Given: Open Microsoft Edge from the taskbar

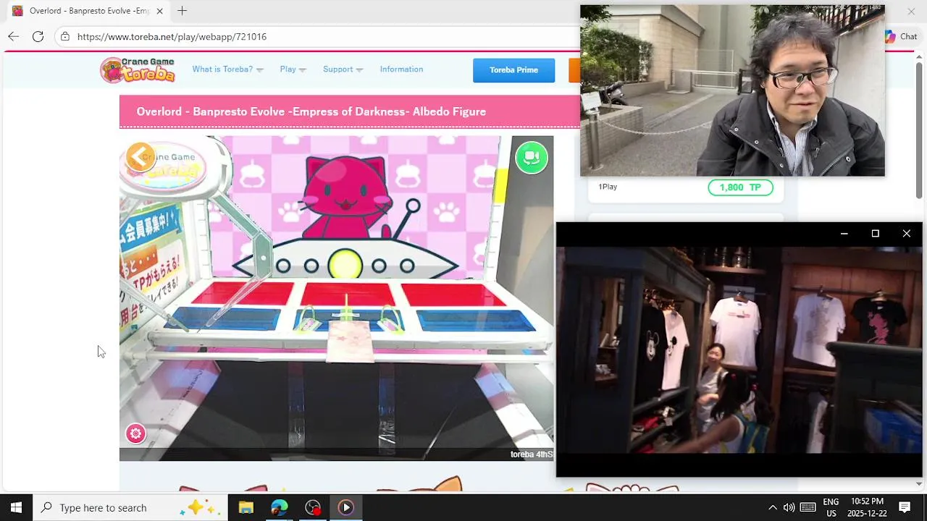Looking at the screenshot, I should (x=280, y=507).
